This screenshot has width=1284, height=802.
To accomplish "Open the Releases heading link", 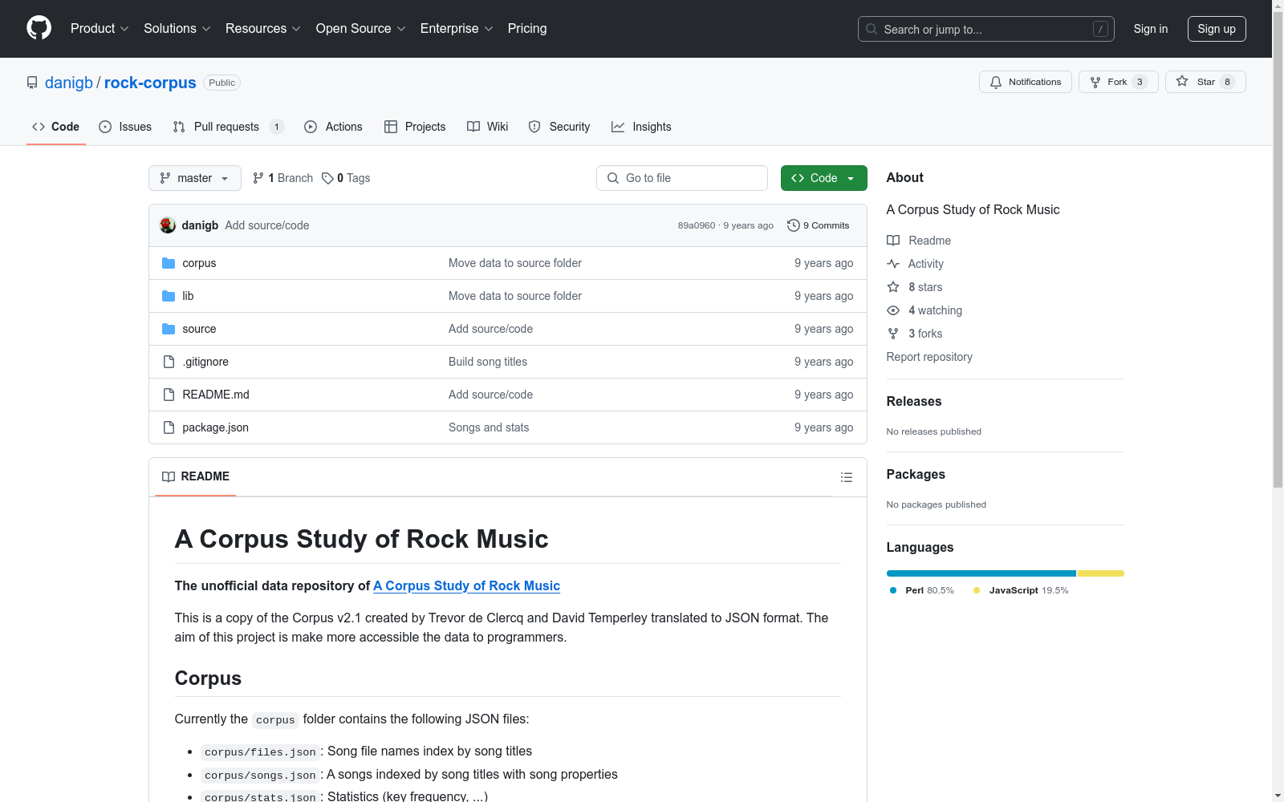I will 914,402.
